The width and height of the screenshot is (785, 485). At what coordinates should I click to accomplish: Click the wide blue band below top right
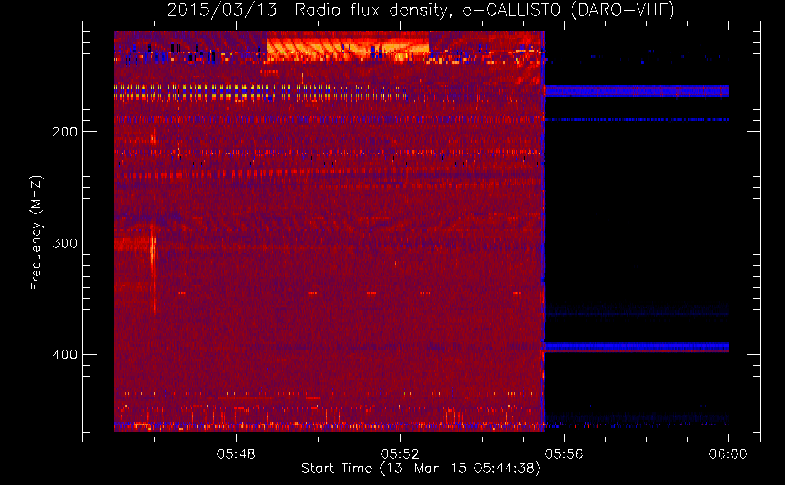[637, 91]
